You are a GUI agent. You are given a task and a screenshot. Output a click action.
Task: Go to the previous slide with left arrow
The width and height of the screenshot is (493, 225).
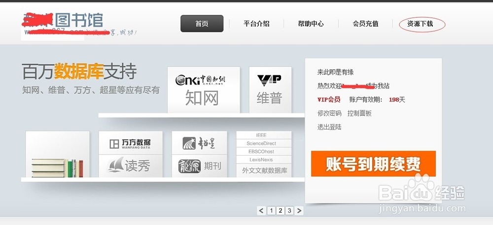(x=261, y=211)
